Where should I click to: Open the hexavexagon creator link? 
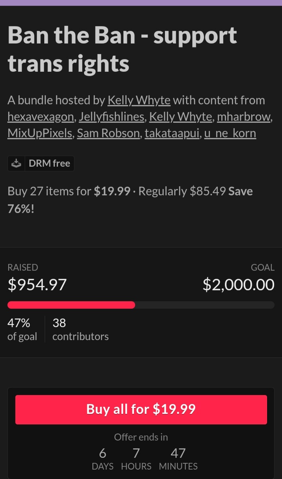(40, 117)
